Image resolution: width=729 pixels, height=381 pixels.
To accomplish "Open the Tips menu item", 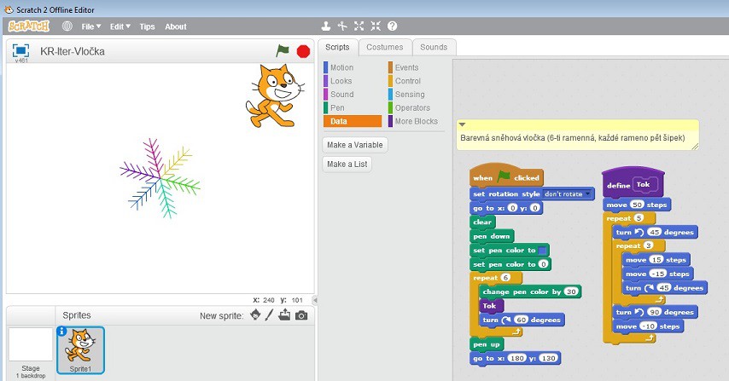I will [x=147, y=26].
